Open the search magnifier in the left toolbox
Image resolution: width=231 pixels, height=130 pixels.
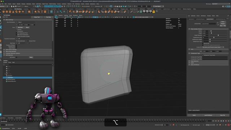[x=1, y=60]
